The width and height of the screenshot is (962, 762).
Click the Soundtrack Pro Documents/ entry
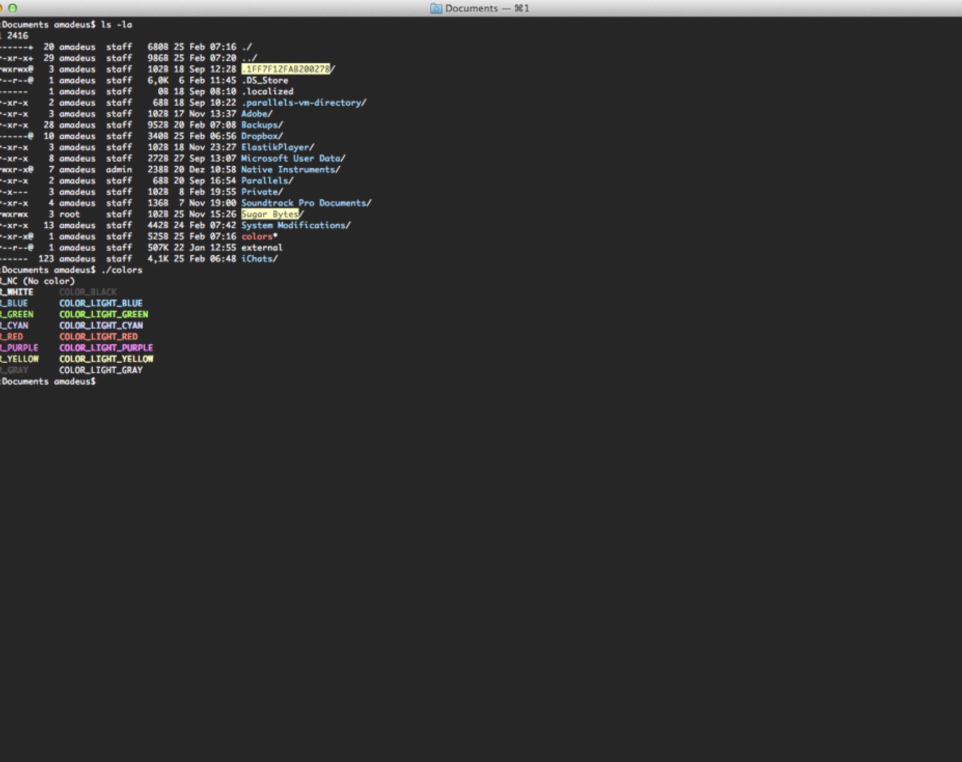pos(306,203)
